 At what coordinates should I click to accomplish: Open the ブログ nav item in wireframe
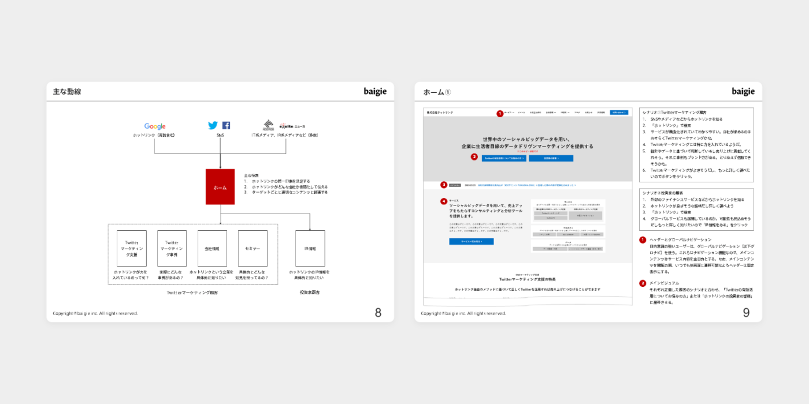[577, 113]
